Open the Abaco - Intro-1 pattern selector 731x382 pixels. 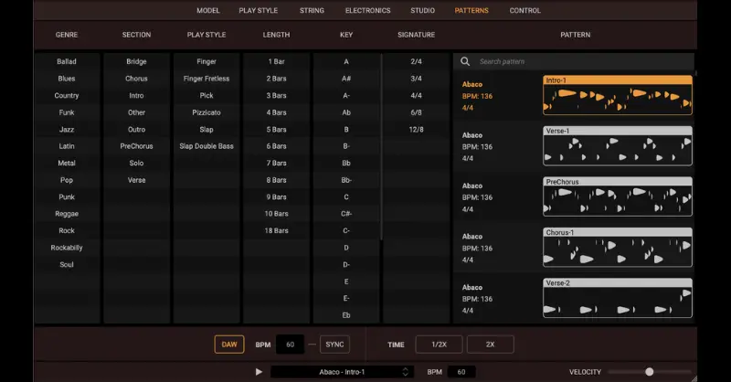coord(342,372)
